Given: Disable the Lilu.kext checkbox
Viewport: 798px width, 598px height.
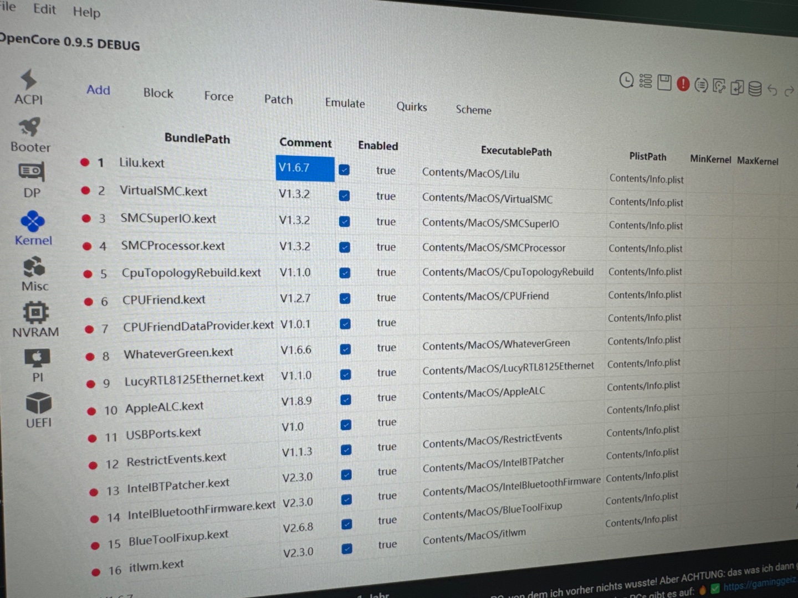Looking at the screenshot, I should tap(344, 170).
